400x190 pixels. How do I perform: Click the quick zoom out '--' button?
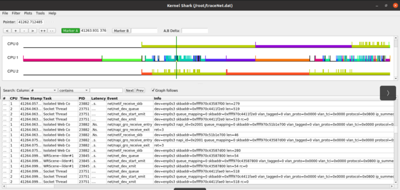coord(51,31)
